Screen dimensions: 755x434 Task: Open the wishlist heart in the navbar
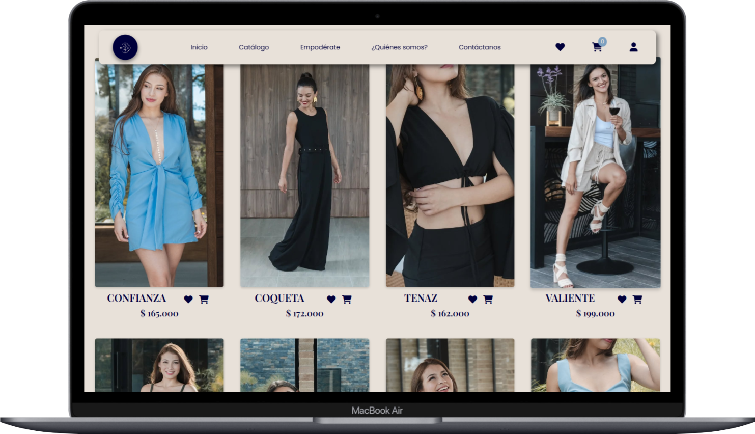pos(560,47)
